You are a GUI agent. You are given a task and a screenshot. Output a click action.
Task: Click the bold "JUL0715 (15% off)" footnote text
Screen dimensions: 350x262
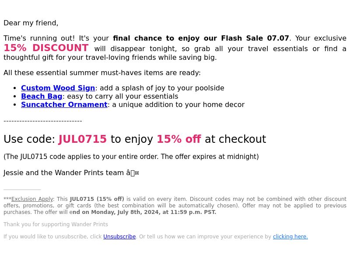pyautogui.click(x=97, y=199)
